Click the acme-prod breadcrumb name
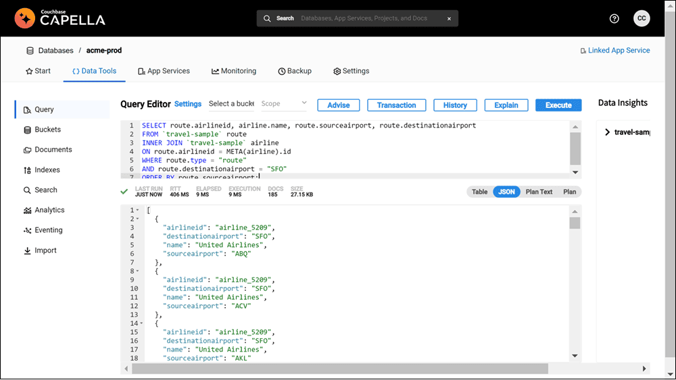Image resolution: width=676 pixels, height=380 pixels. (x=104, y=51)
